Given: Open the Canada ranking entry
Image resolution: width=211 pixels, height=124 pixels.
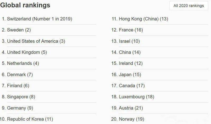Looking at the screenshot, I should pyautogui.click(x=132, y=86).
